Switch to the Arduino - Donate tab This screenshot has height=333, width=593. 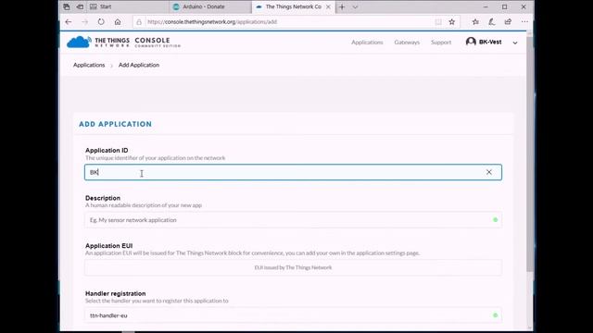tap(210, 6)
